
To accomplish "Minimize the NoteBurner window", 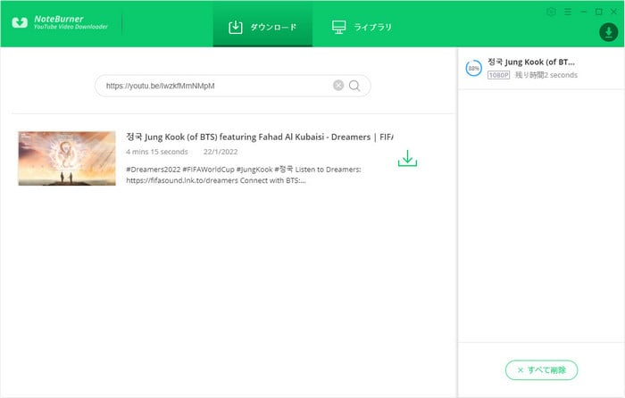I will click(x=584, y=12).
